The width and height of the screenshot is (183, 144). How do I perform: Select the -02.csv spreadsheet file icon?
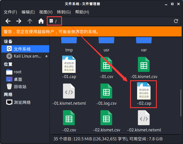(69, 118)
